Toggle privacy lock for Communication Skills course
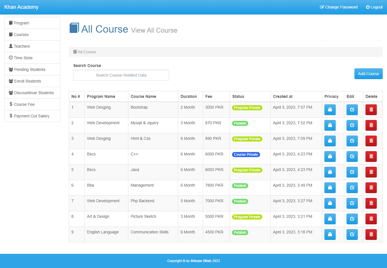This screenshot has width=387, height=268. (330, 235)
